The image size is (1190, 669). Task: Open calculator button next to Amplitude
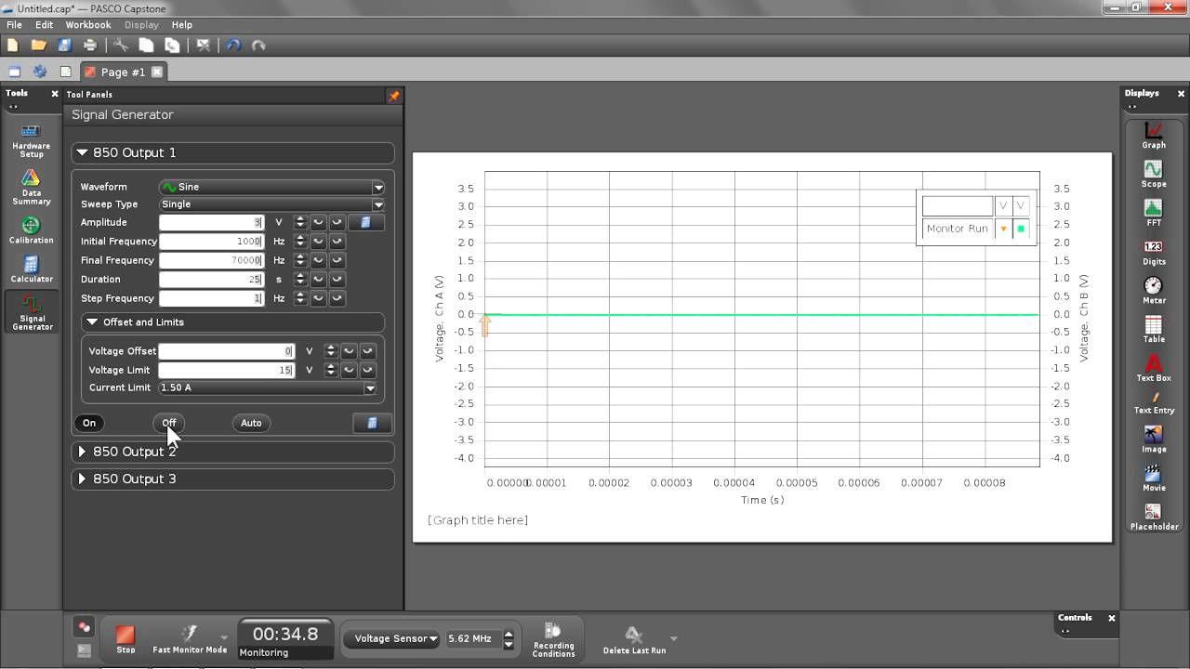click(365, 223)
